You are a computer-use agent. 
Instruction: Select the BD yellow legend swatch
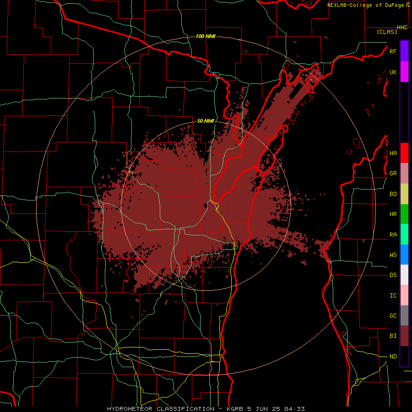click(404, 194)
